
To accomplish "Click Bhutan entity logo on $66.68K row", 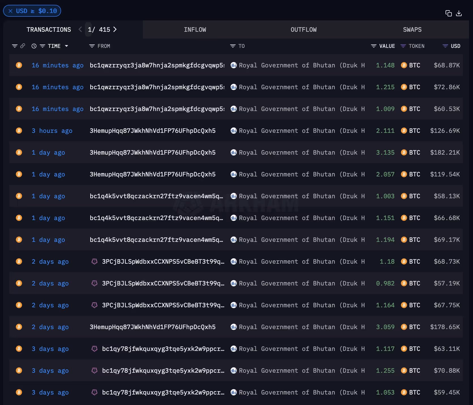I will (x=233, y=218).
